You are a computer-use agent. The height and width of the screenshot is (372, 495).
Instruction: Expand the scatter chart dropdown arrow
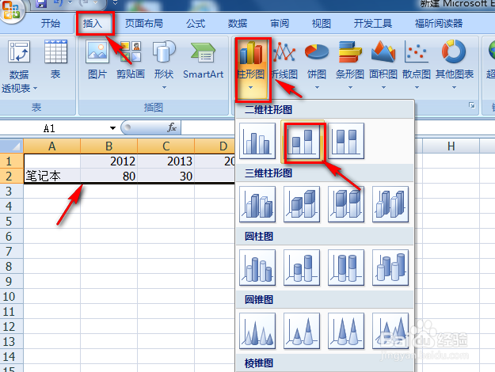(417, 88)
